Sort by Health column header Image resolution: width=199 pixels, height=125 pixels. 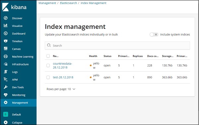pos(93,56)
